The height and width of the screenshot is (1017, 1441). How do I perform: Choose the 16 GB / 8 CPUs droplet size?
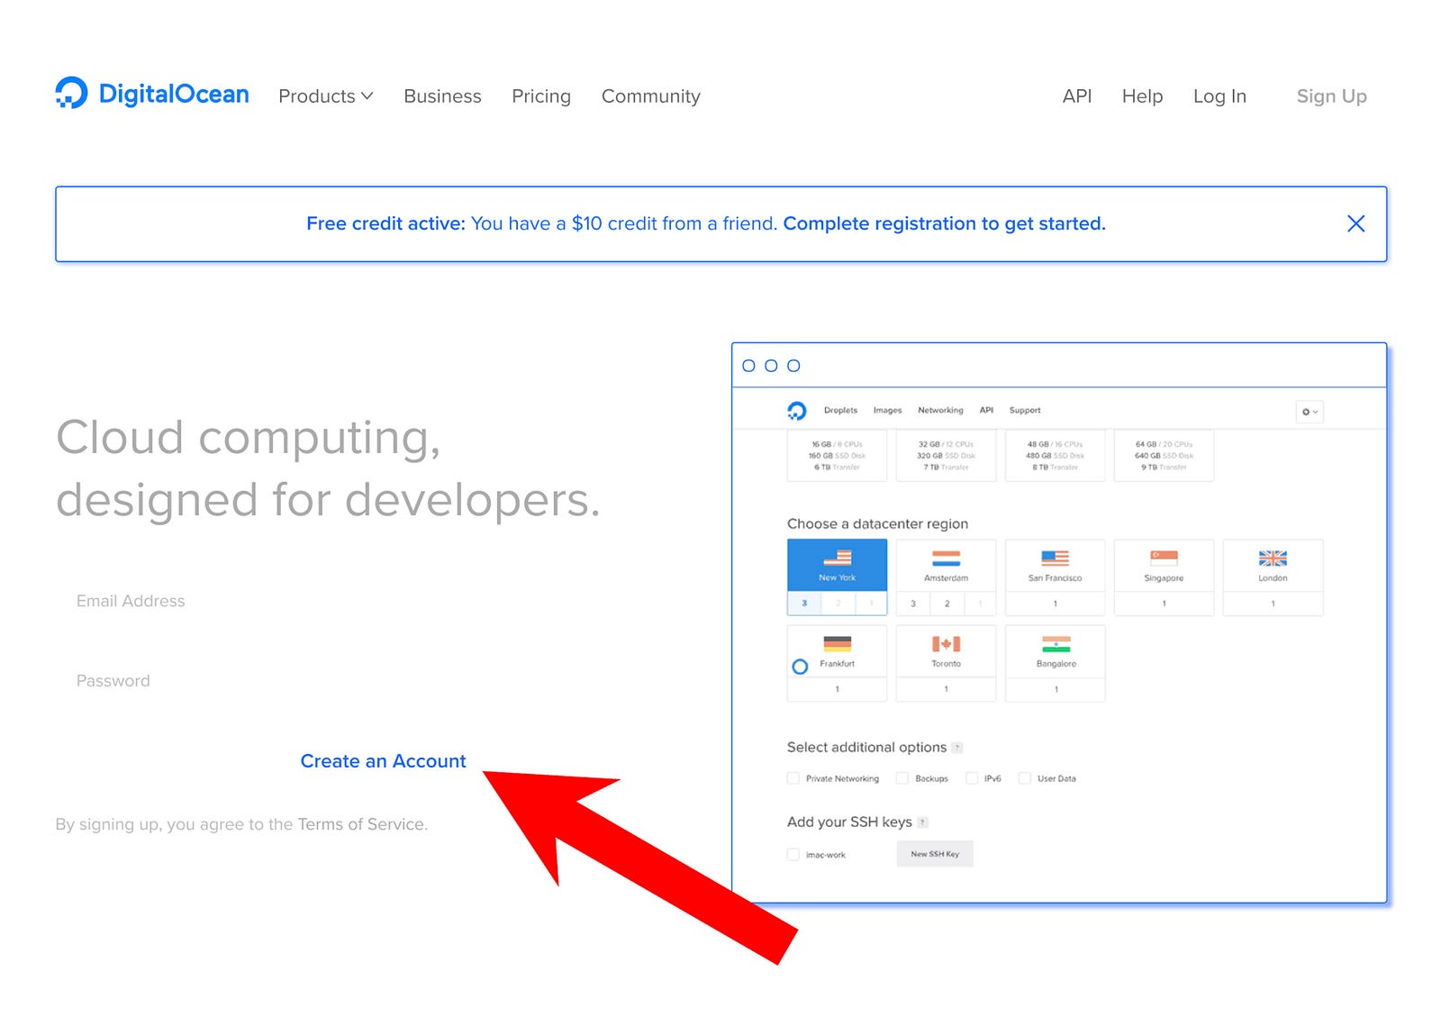(x=837, y=456)
